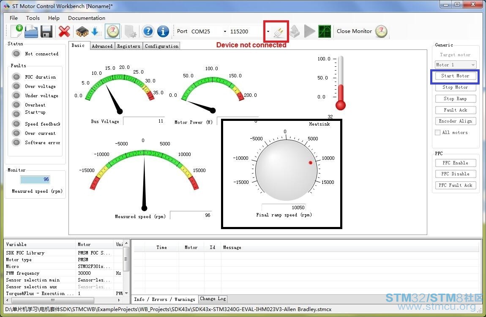
Task: Click the PFC Fault Ack button
Action: point(455,185)
